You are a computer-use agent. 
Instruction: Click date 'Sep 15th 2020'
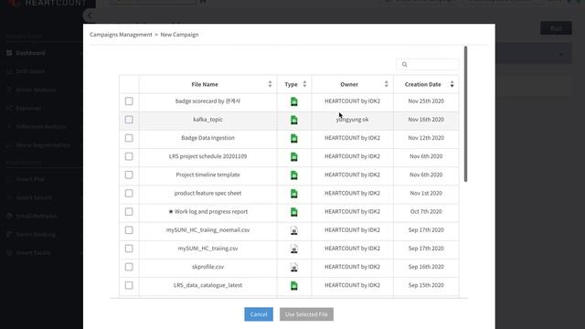click(x=426, y=285)
